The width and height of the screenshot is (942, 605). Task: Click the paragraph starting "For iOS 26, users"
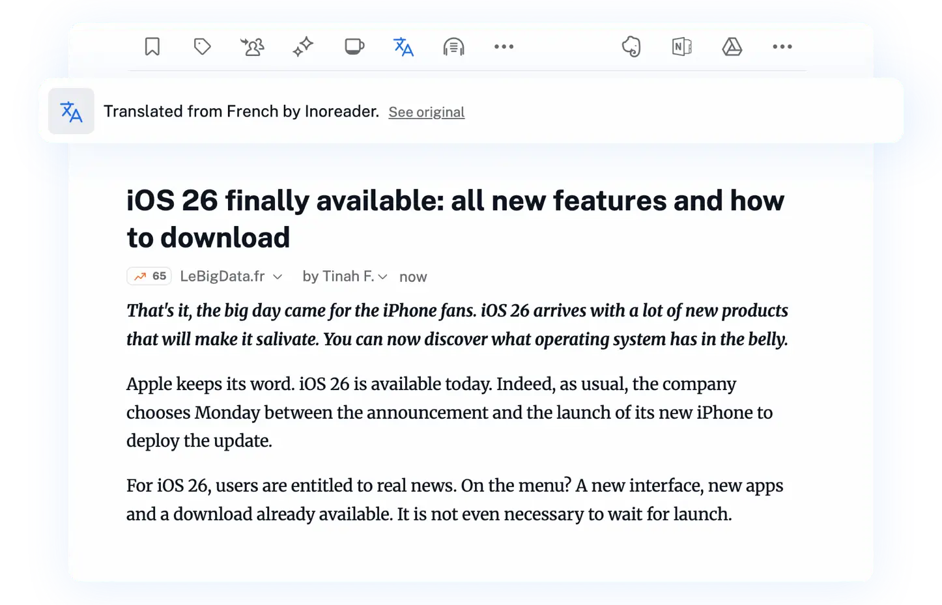click(455, 499)
